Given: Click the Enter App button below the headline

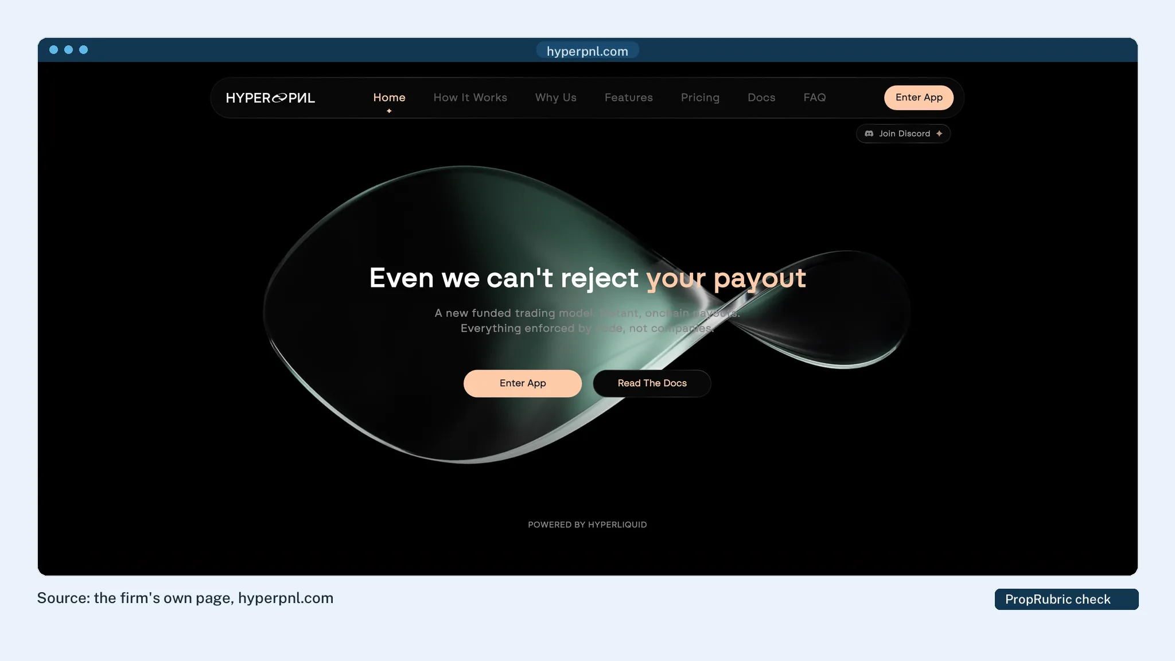Looking at the screenshot, I should pyautogui.click(x=523, y=383).
